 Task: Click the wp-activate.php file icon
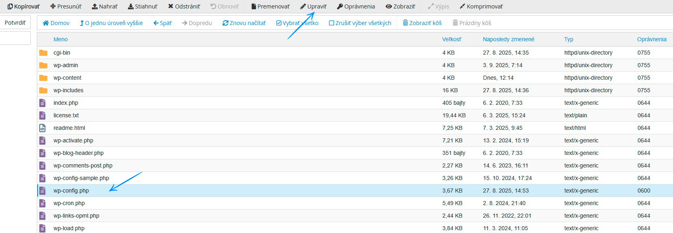(43, 140)
